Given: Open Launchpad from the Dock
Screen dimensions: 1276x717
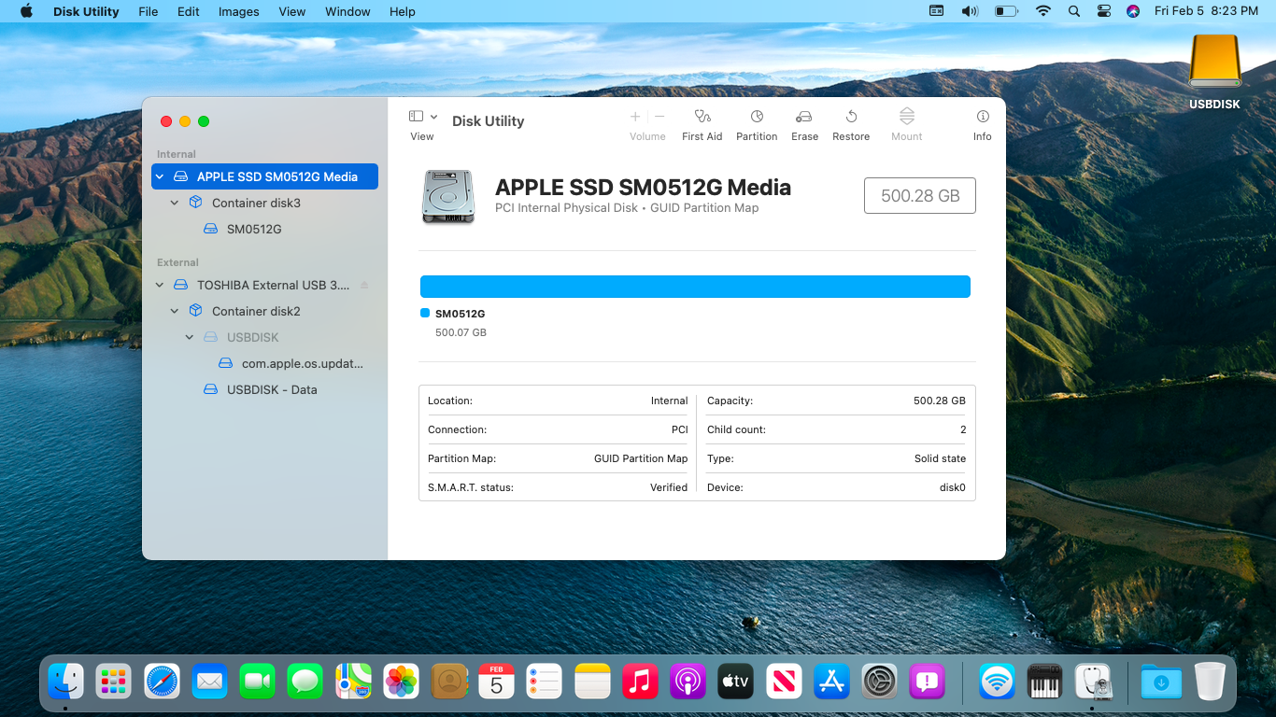Looking at the screenshot, I should coord(113,682).
